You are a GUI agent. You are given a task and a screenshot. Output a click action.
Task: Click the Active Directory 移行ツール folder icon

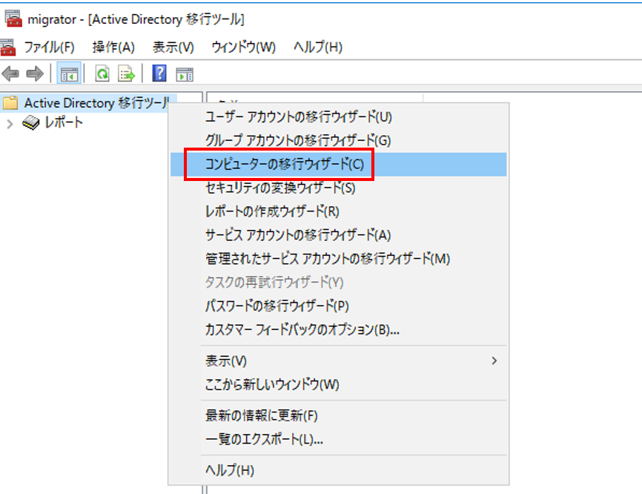pyautogui.click(x=10, y=103)
